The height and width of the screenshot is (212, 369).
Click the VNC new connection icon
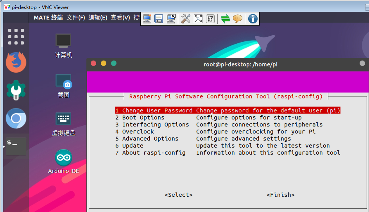[x=147, y=18]
